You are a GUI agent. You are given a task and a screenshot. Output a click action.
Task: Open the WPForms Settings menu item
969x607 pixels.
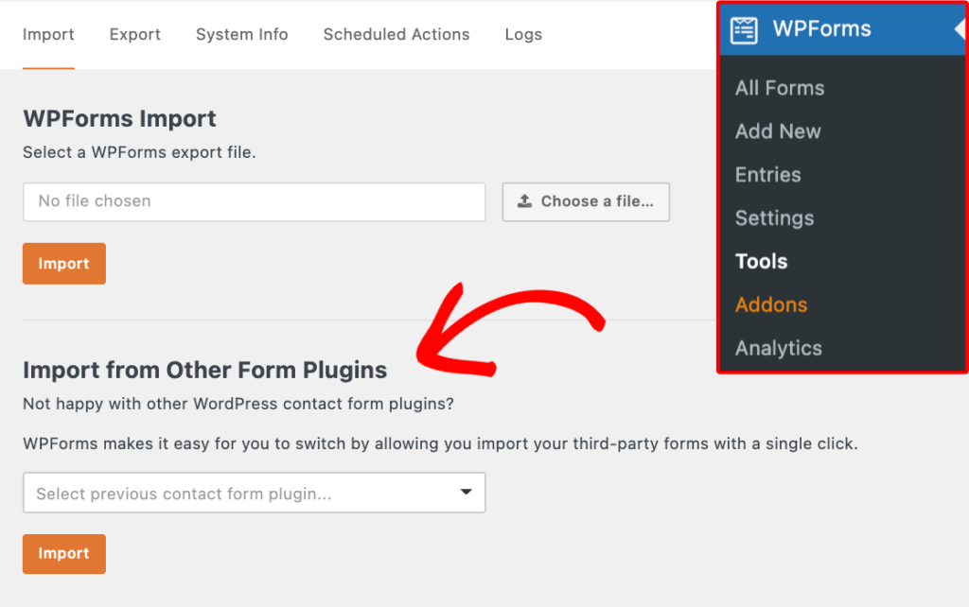tap(774, 218)
